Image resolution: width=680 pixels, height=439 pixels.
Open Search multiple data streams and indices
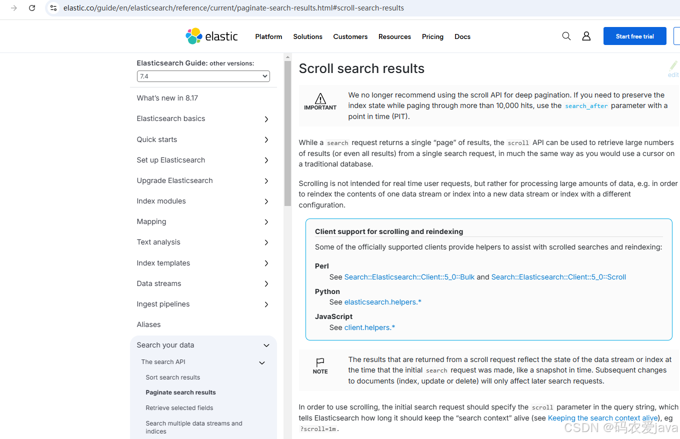[194, 427]
